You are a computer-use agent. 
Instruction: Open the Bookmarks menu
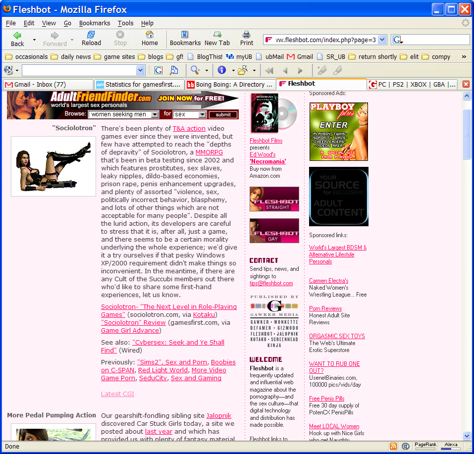click(x=94, y=23)
